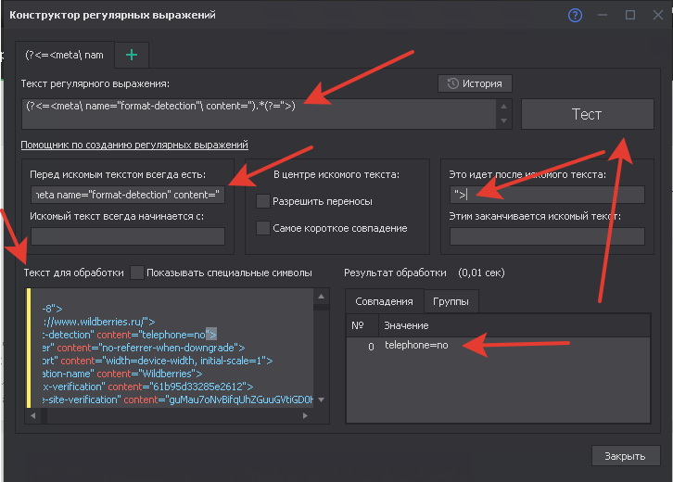Select the telephone=no result row
The height and width of the screenshot is (482, 673).
pos(417,345)
